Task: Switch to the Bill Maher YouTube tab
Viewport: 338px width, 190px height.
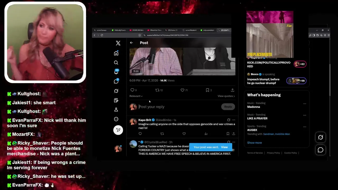Action: pos(137,30)
